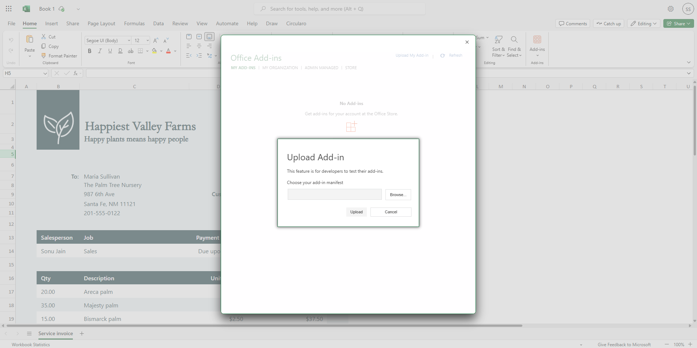Select the Format Painter tool
697x348 pixels.
[59, 56]
